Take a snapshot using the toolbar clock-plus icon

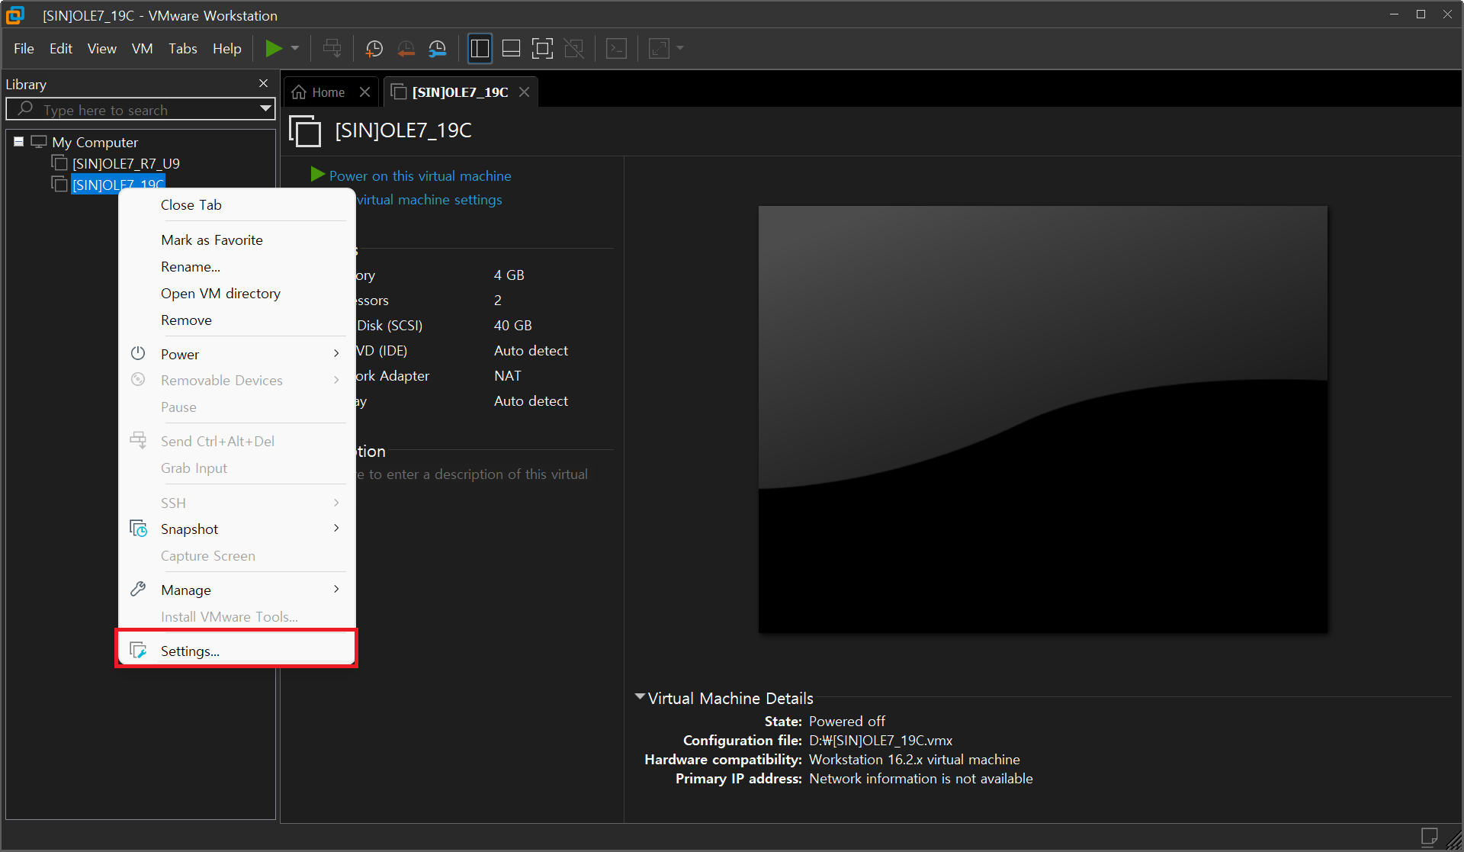click(374, 49)
